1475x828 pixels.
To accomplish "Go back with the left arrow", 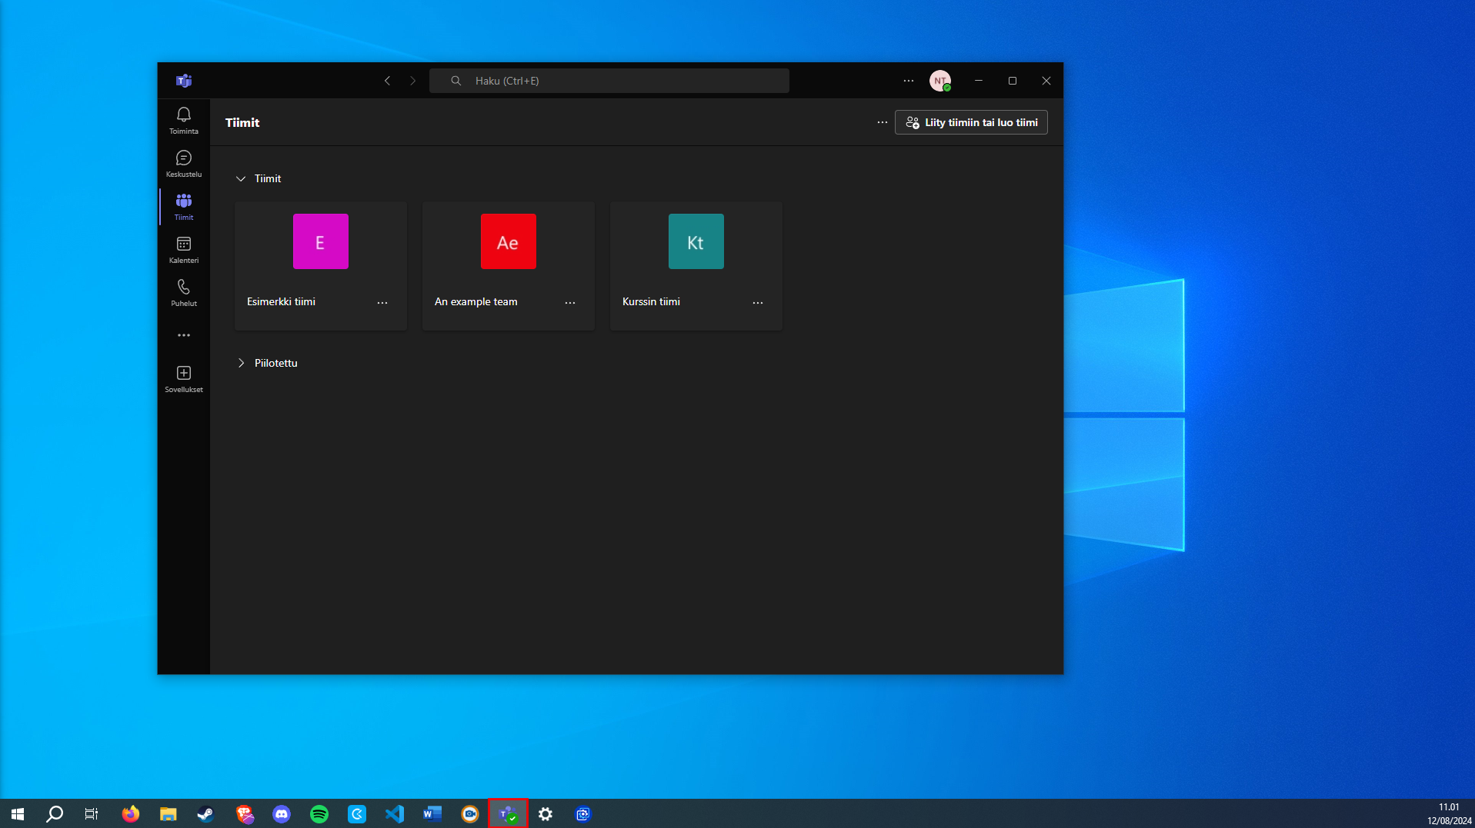I will point(387,81).
